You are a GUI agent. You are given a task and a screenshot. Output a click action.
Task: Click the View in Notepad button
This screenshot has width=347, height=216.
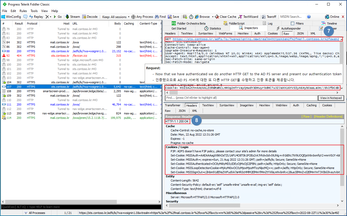(331, 98)
